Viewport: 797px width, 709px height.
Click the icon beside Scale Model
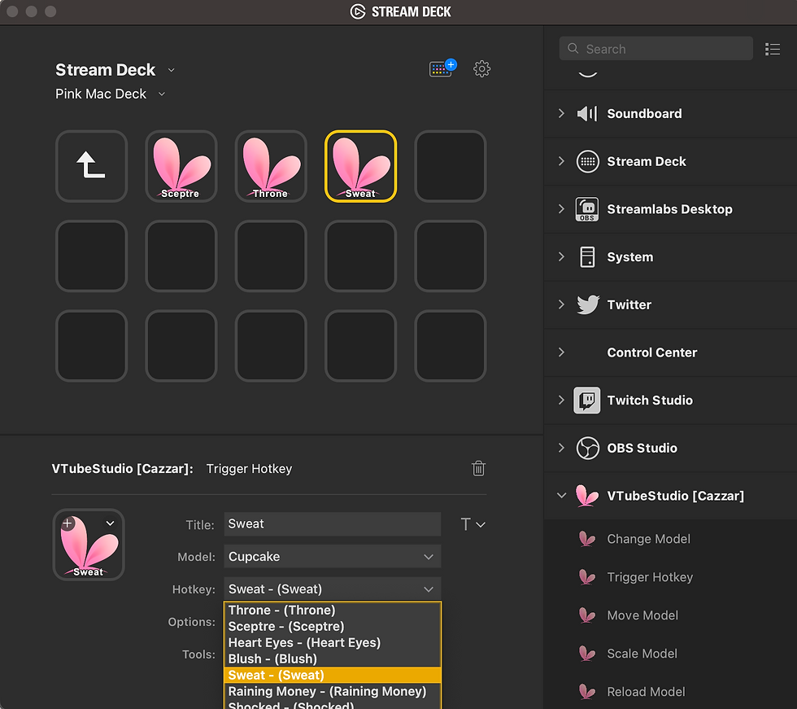point(587,654)
